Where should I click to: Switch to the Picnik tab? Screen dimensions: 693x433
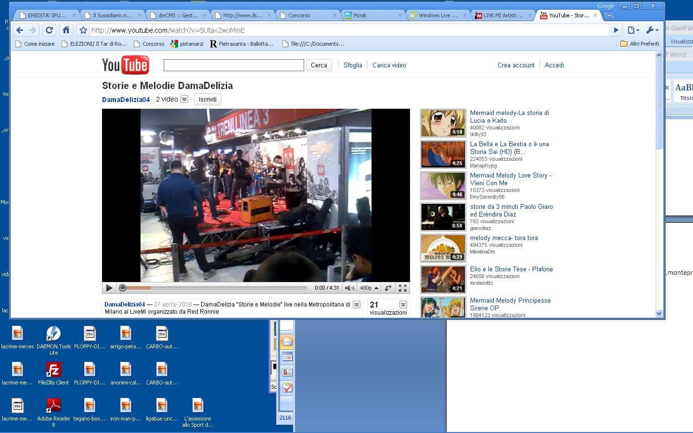[373, 15]
